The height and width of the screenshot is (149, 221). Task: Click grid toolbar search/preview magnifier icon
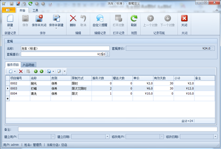pos(59,71)
